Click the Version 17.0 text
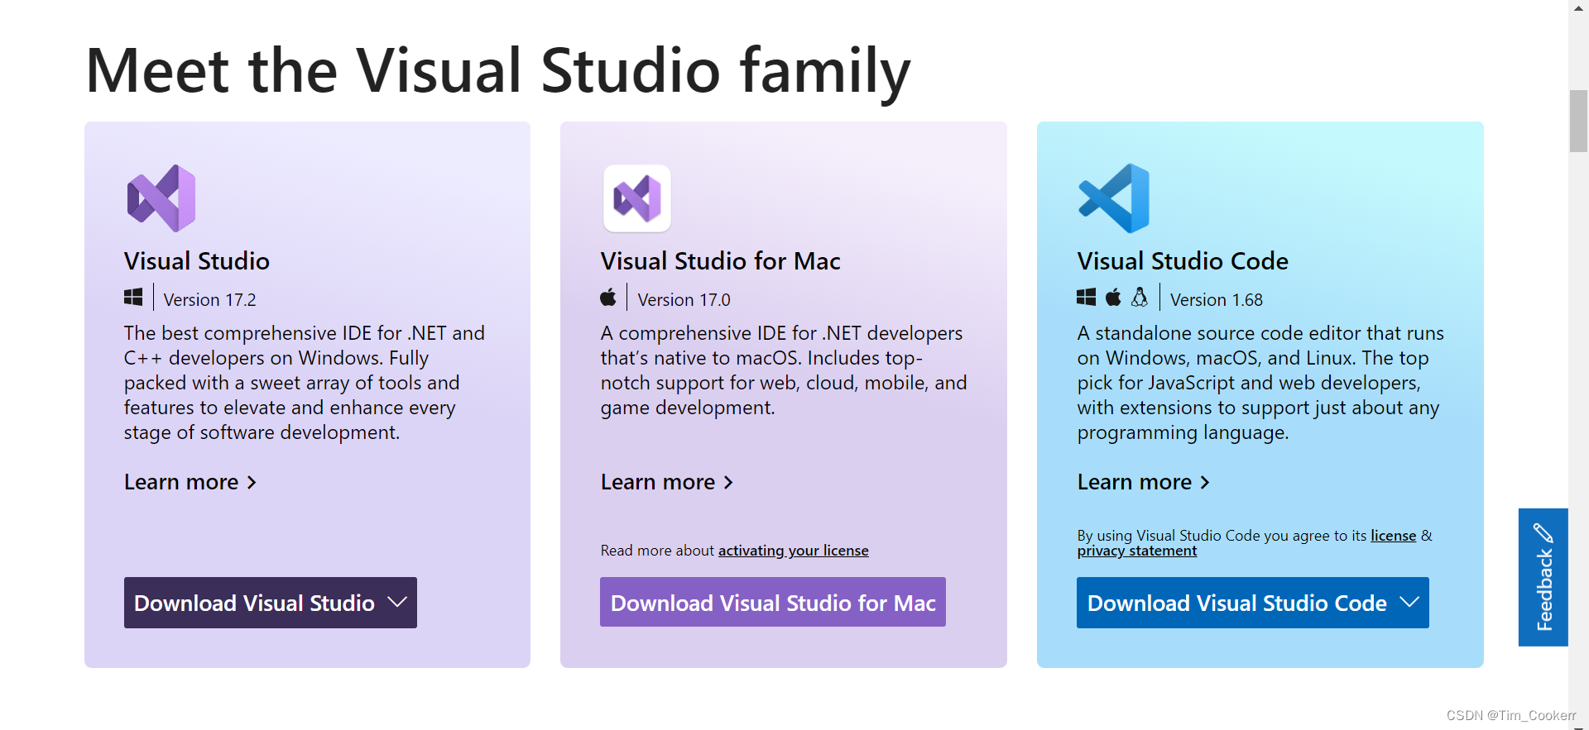 coord(684,300)
